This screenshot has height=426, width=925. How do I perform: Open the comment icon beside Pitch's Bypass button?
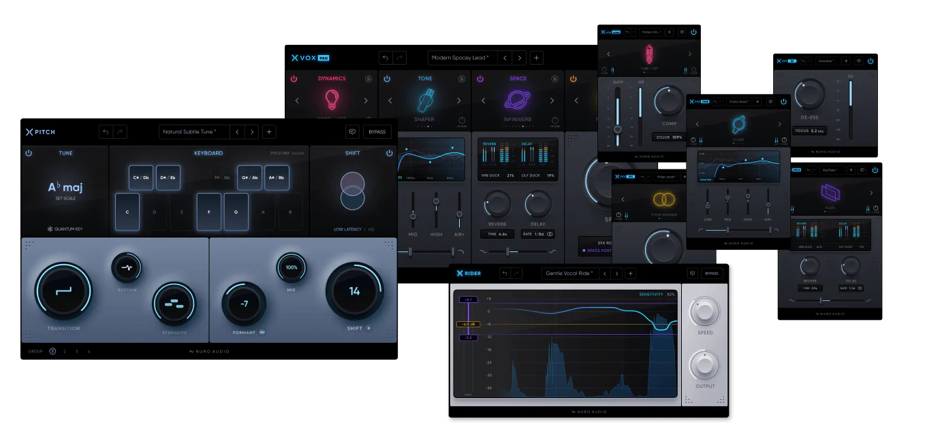click(352, 132)
